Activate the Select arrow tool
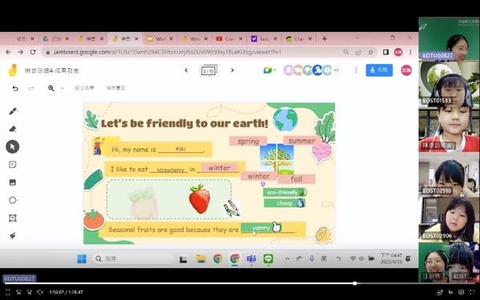The height and width of the screenshot is (300, 480). (13, 147)
